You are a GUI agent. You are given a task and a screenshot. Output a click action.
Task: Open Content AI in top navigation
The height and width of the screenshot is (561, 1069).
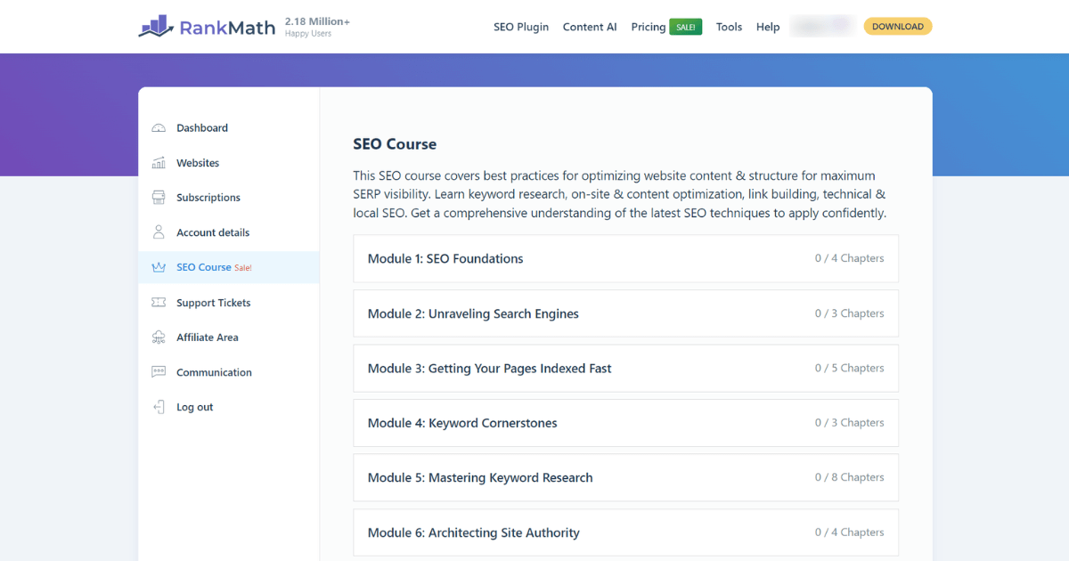(590, 27)
